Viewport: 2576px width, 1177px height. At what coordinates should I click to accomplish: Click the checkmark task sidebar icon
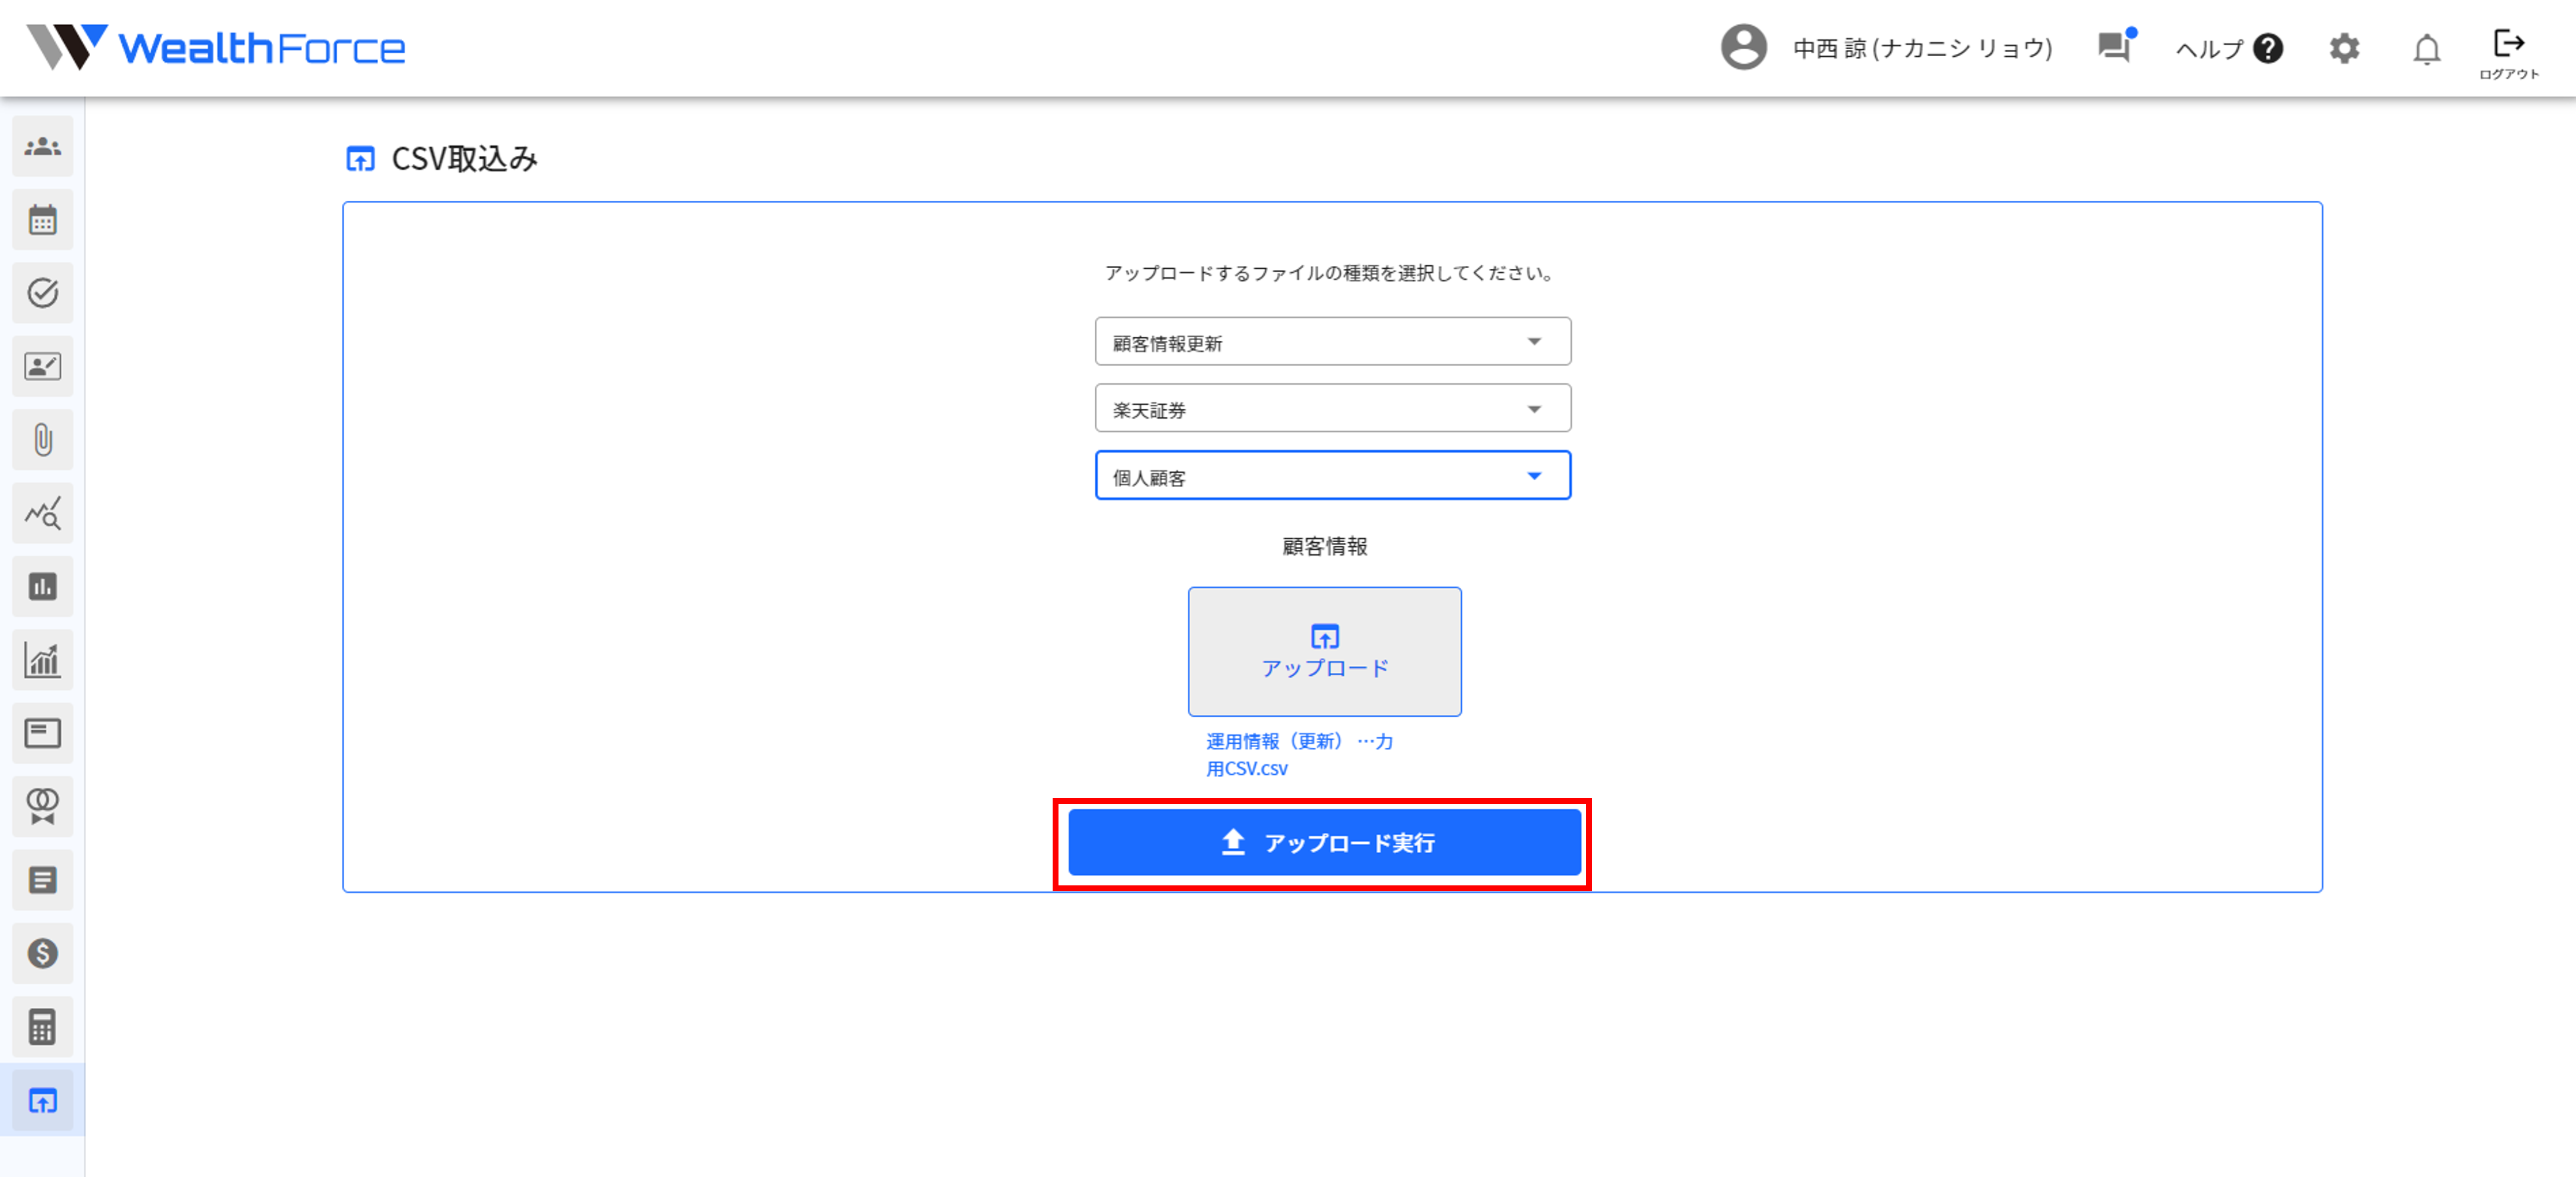point(42,293)
